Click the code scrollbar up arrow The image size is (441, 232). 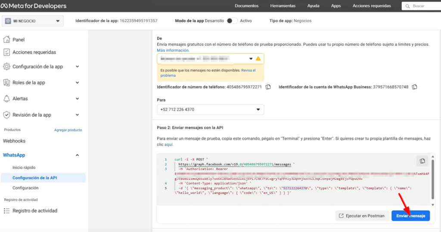click(x=432, y=156)
